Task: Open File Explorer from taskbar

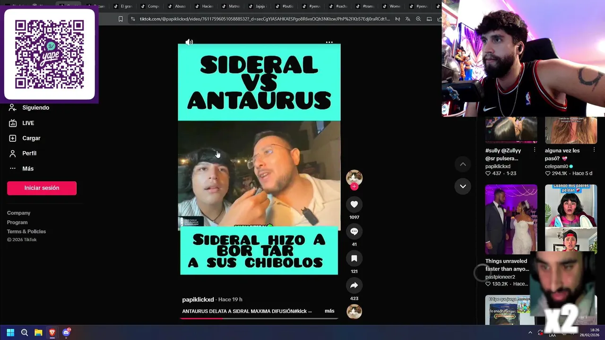Action: (x=38, y=332)
